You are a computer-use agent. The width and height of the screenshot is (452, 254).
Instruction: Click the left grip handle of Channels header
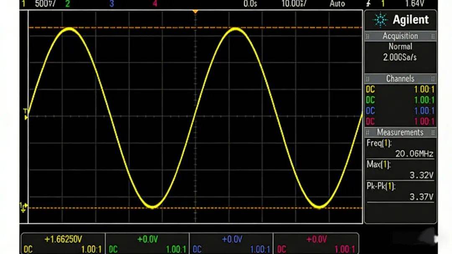coord(367,79)
